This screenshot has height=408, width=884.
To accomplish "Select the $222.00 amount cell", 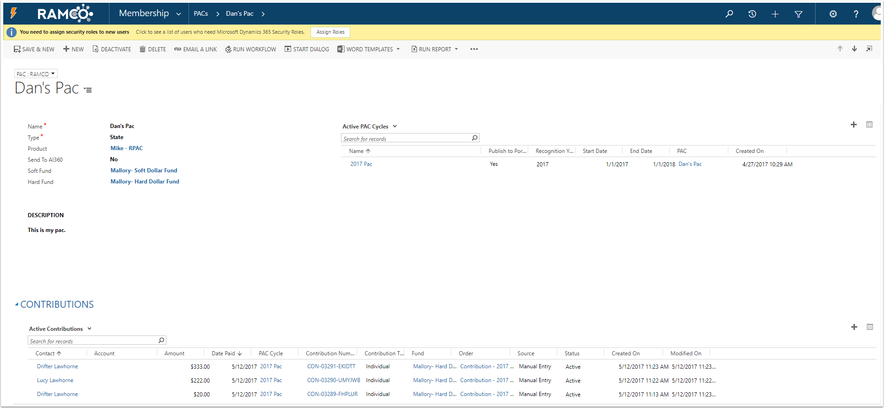I will pyautogui.click(x=200, y=381).
